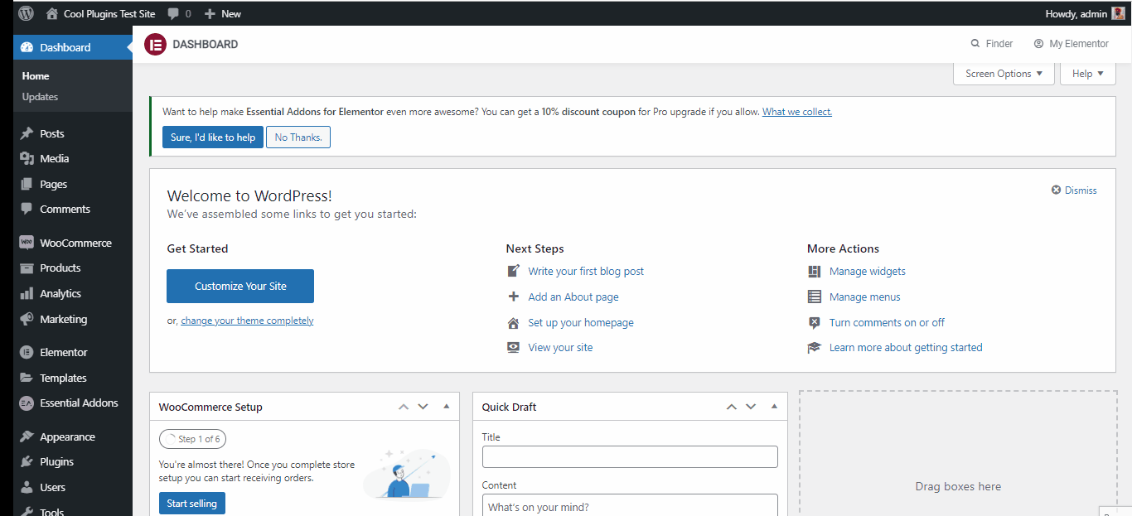The width and height of the screenshot is (1132, 516).
Task: Click the Plugins plug icon
Action: pyautogui.click(x=27, y=462)
